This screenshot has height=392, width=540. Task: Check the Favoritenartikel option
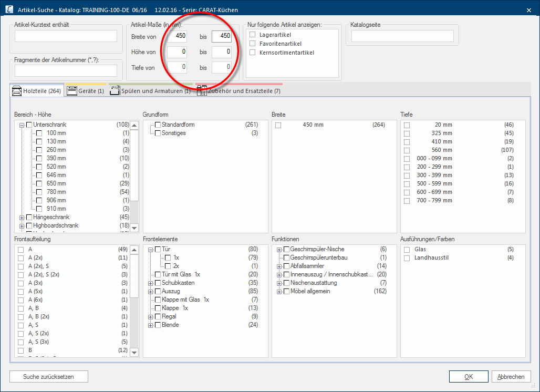[253, 44]
